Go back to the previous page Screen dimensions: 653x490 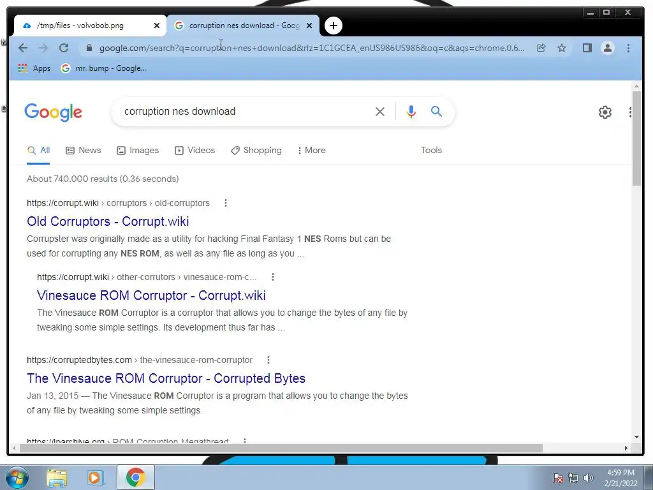[23, 48]
